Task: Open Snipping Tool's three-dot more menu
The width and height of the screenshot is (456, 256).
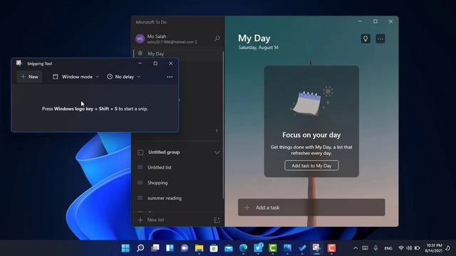Action: click(x=170, y=77)
